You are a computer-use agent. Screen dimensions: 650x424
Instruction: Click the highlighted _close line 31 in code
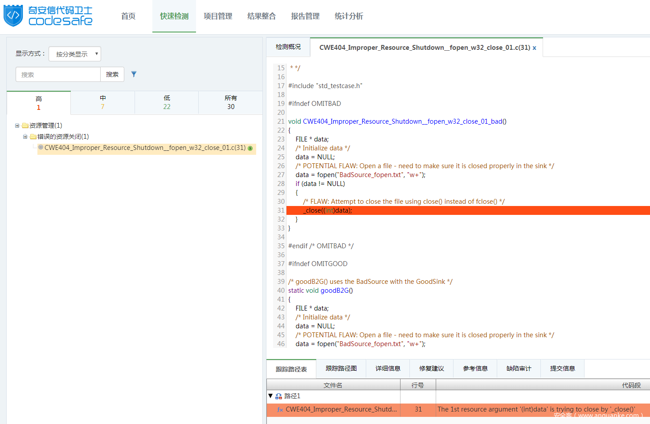468,210
